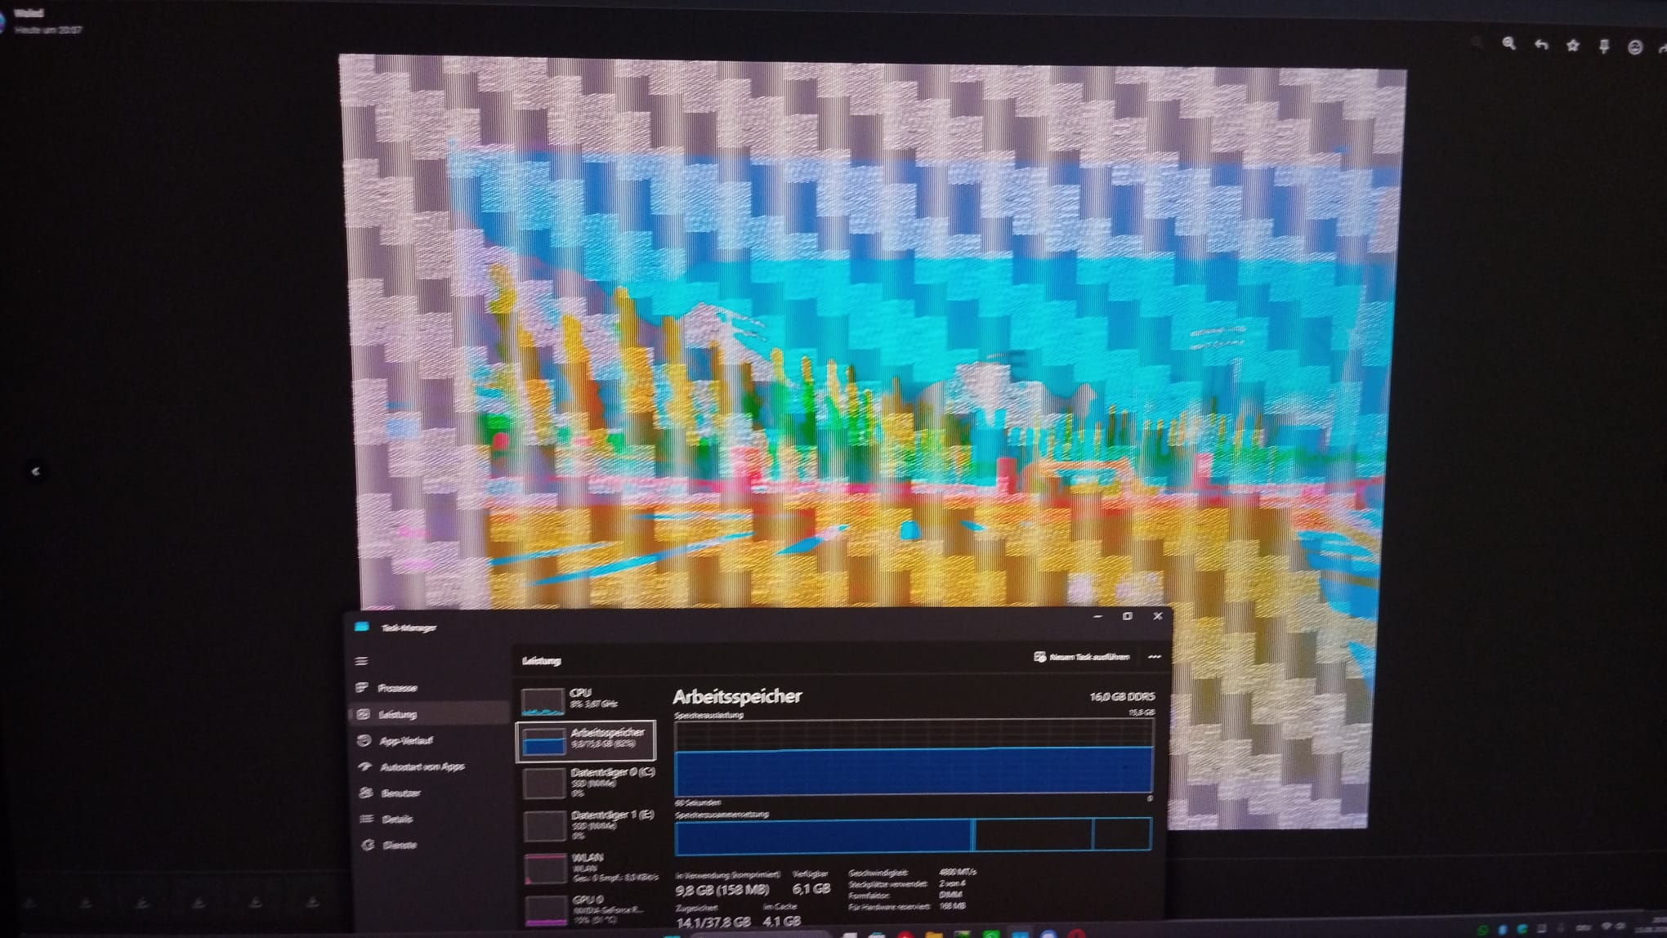Click the Autostart gauge icon
Viewport: 1667px width, 938px height.
coord(365,766)
